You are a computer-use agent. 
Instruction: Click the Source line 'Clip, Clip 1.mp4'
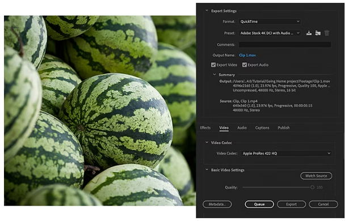point(245,101)
